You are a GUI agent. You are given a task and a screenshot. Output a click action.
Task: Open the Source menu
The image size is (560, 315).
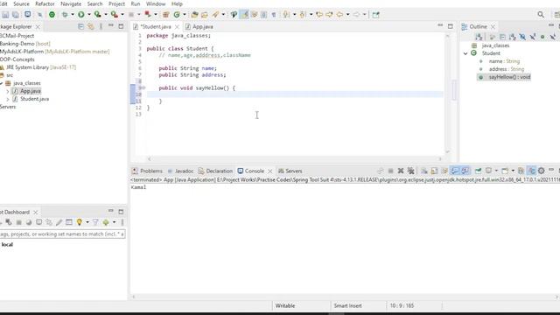tap(21, 3)
